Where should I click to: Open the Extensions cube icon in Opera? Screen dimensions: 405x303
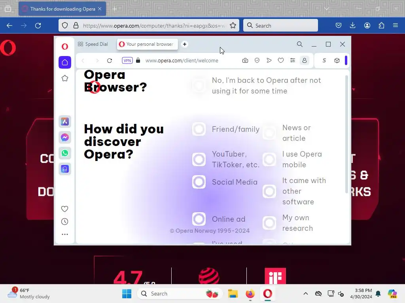337,60
